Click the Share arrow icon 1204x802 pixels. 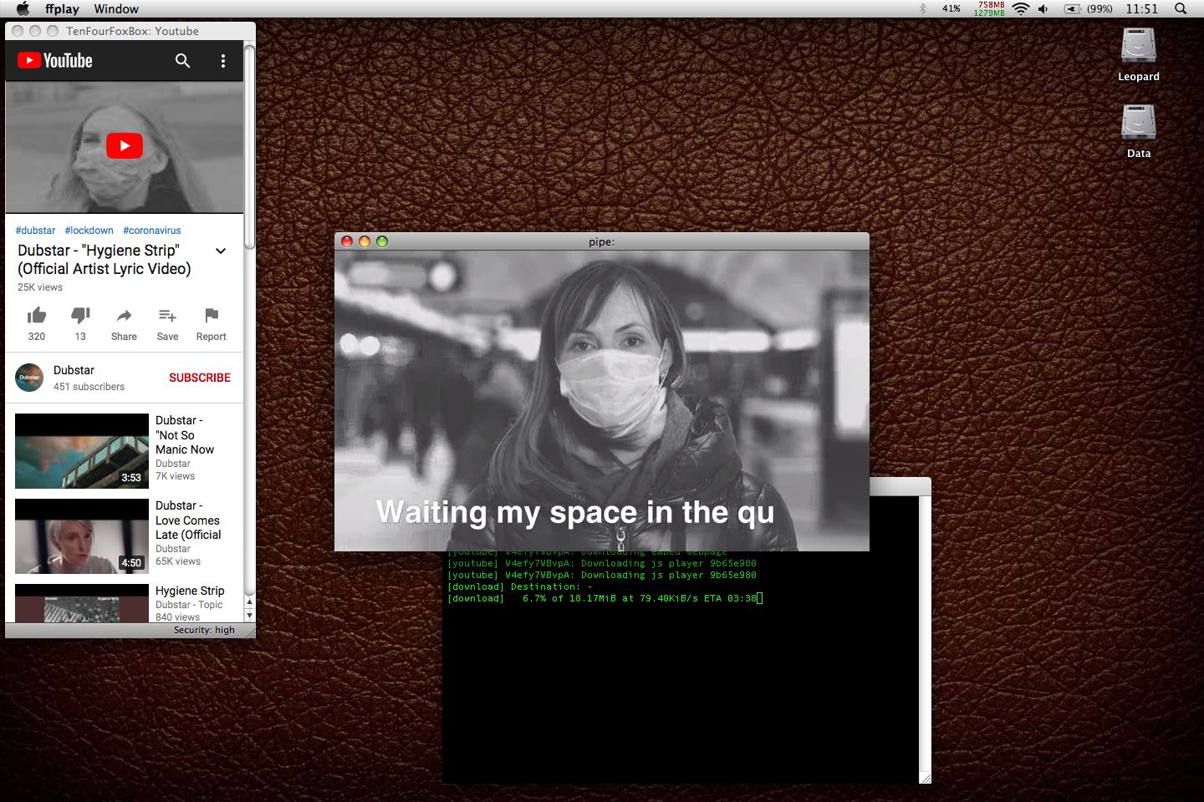point(124,315)
